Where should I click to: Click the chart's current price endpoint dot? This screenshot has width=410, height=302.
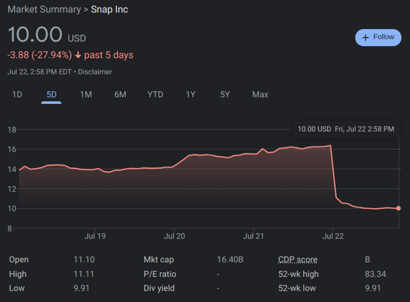(398, 208)
